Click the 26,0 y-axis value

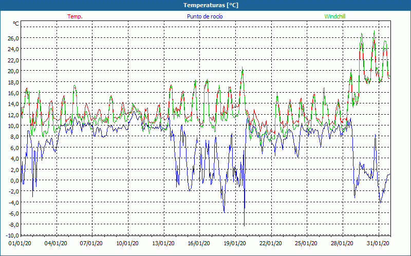pos(13,38)
